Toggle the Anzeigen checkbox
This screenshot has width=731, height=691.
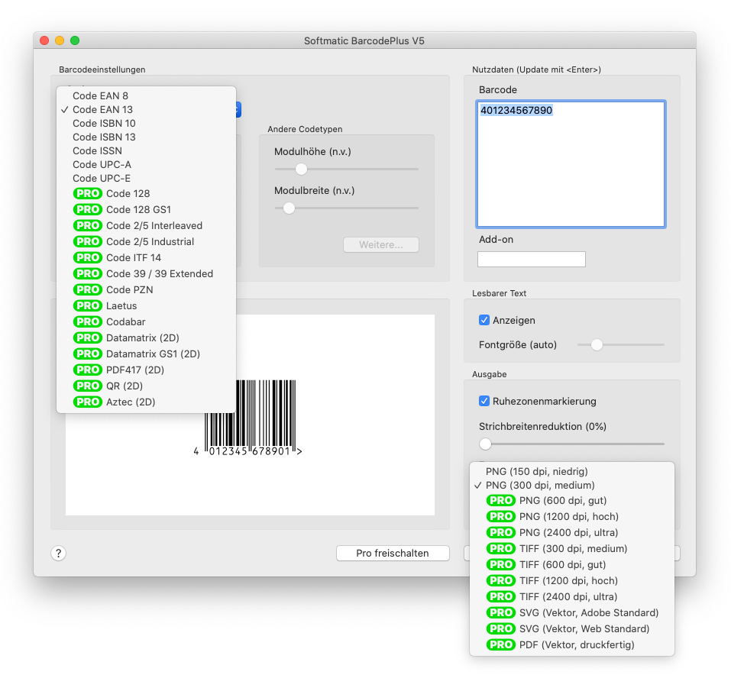[x=484, y=321]
